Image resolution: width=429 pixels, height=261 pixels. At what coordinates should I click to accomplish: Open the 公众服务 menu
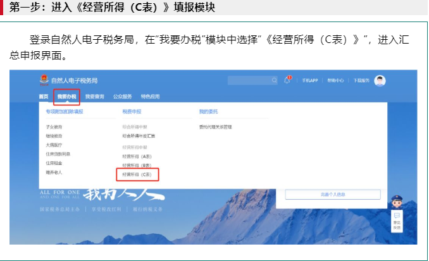click(x=122, y=97)
